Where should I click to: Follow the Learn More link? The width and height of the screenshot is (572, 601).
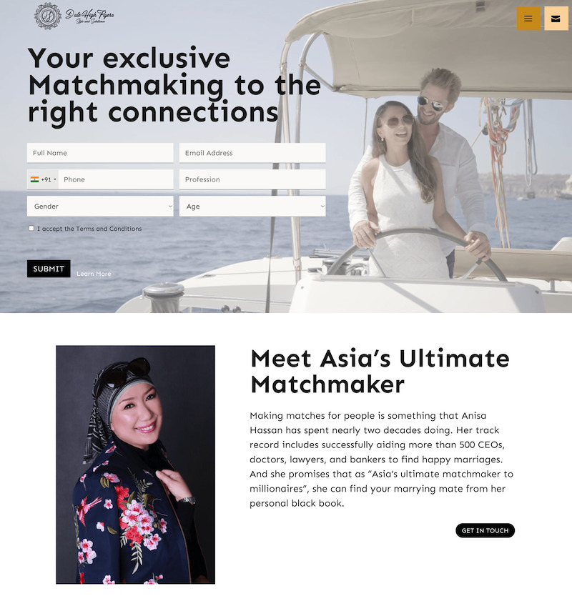pos(94,274)
